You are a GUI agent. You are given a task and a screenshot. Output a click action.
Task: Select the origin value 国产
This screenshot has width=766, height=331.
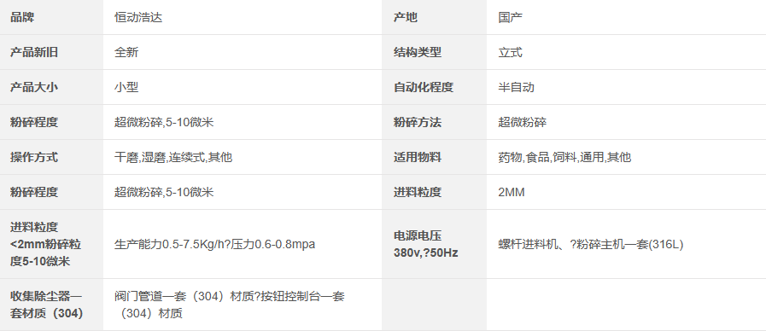coord(511,18)
